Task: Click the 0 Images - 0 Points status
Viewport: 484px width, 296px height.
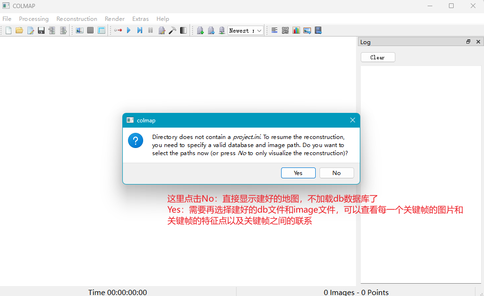Action: pyautogui.click(x=356, y=292)
